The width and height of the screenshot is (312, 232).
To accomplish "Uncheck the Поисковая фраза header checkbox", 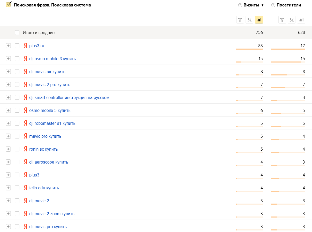I will point(8,5).
